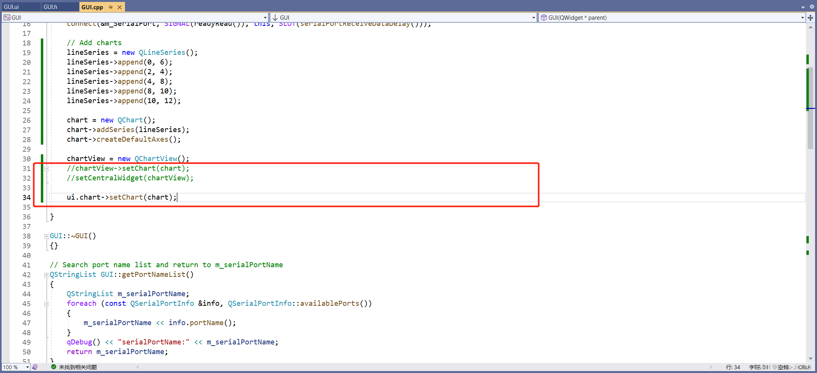Click the class icon beside GUI(QWidget * parent)
The image size is (817, 373).
[544, 17]
